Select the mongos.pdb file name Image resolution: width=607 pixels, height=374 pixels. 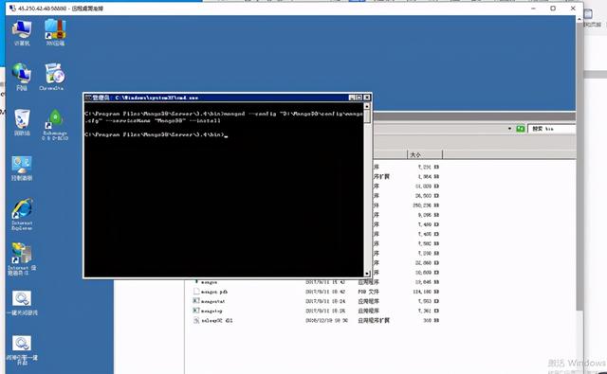tap(214, 292)
